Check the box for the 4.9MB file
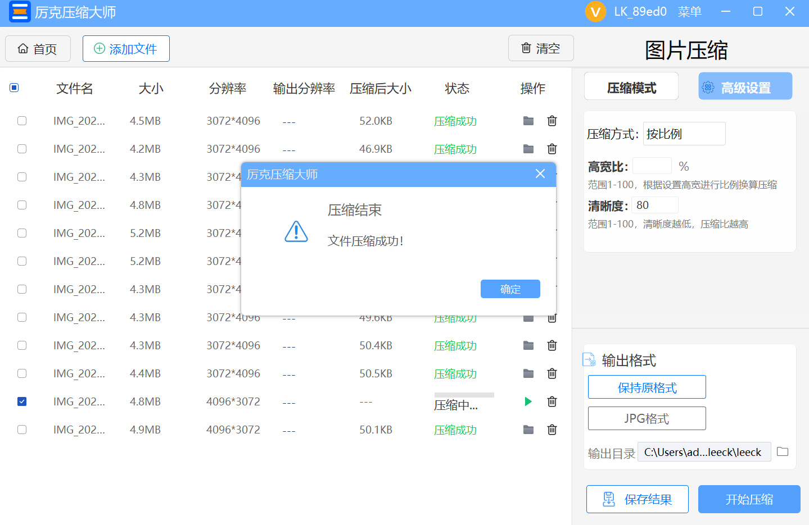 22,430
